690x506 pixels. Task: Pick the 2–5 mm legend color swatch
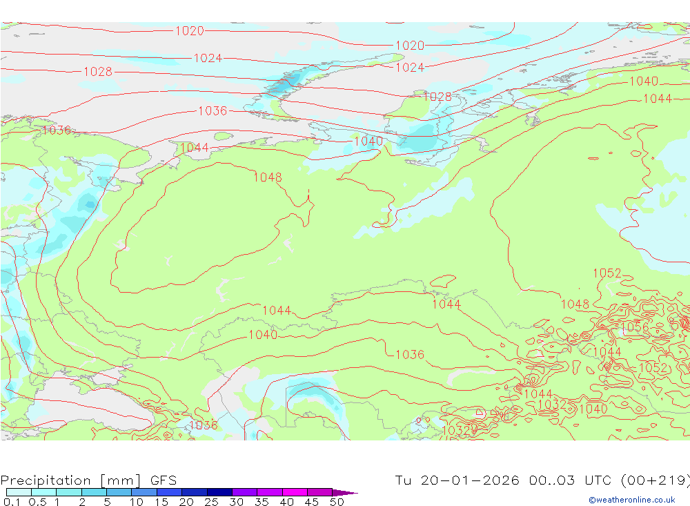[94, 492]
